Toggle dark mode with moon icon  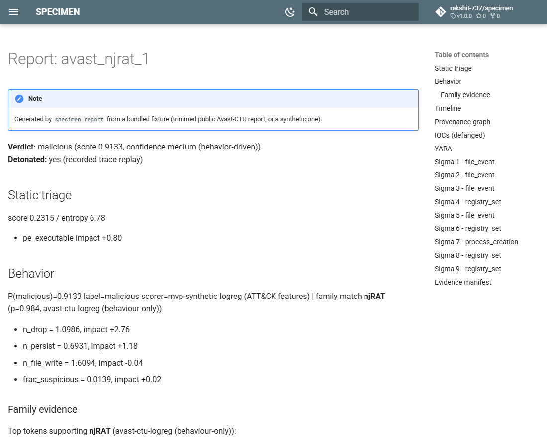tap(290, 12)
